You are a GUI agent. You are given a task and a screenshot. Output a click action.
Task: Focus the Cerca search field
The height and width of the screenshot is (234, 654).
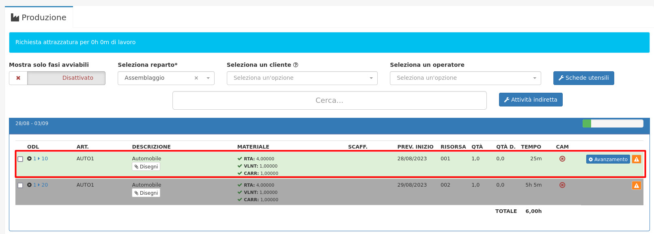(329, 100)
